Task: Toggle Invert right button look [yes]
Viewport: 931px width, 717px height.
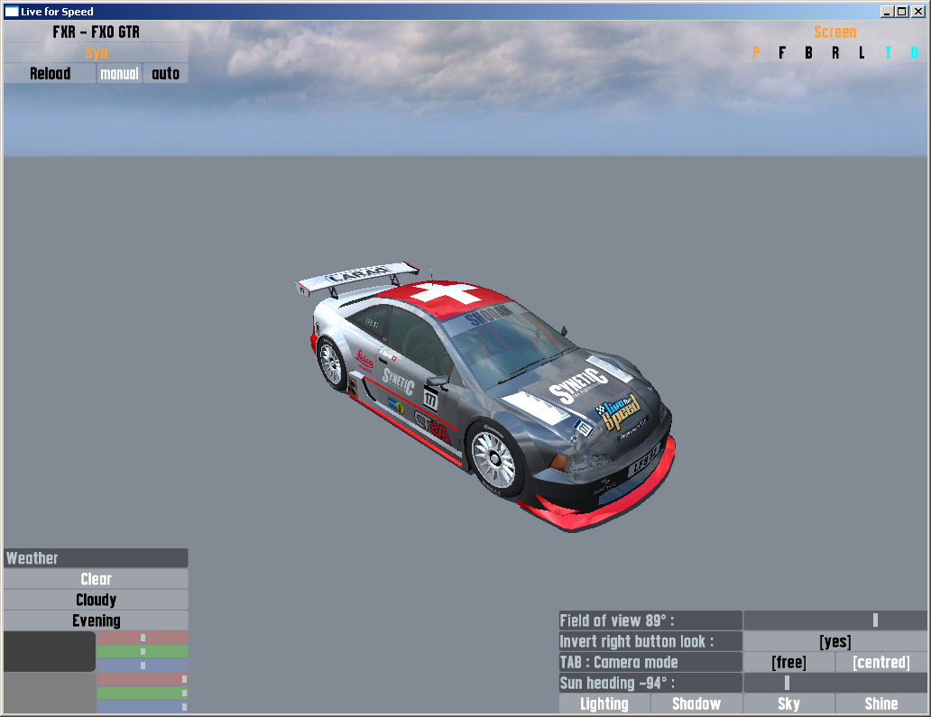Action: pyautogui.click(x=834, y=641)
